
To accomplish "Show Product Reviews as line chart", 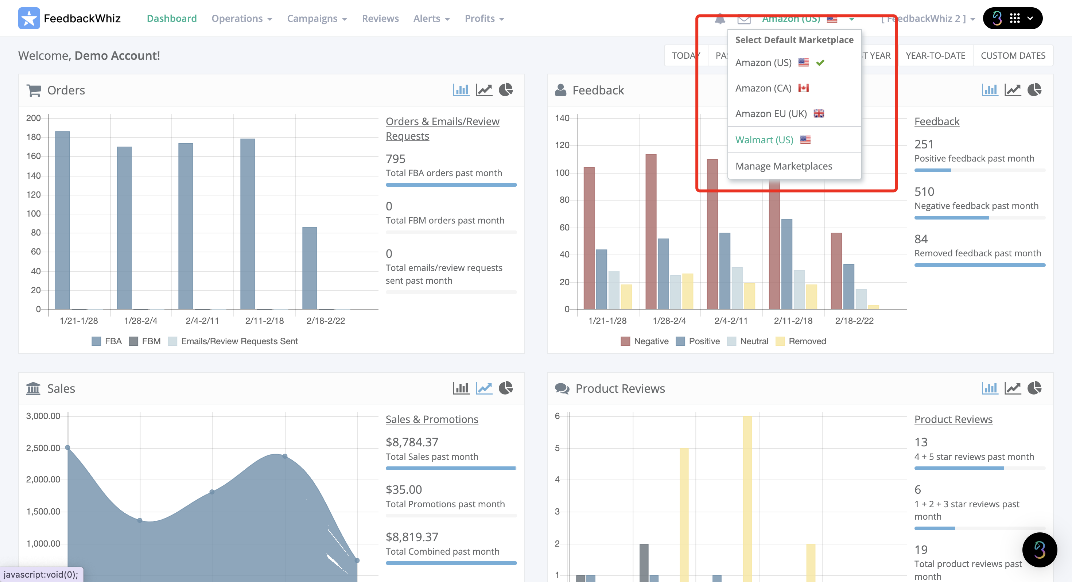I will click(x=1013, y=388).
